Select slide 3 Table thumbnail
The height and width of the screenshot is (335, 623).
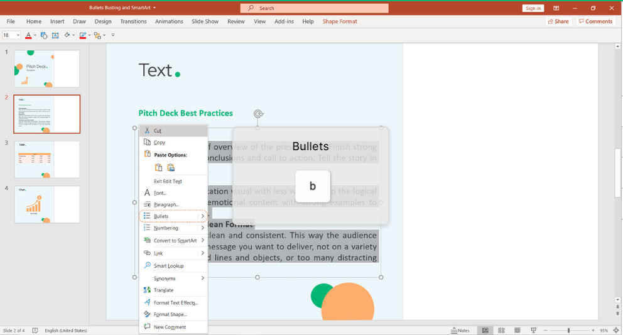click(x=47, y=159)
